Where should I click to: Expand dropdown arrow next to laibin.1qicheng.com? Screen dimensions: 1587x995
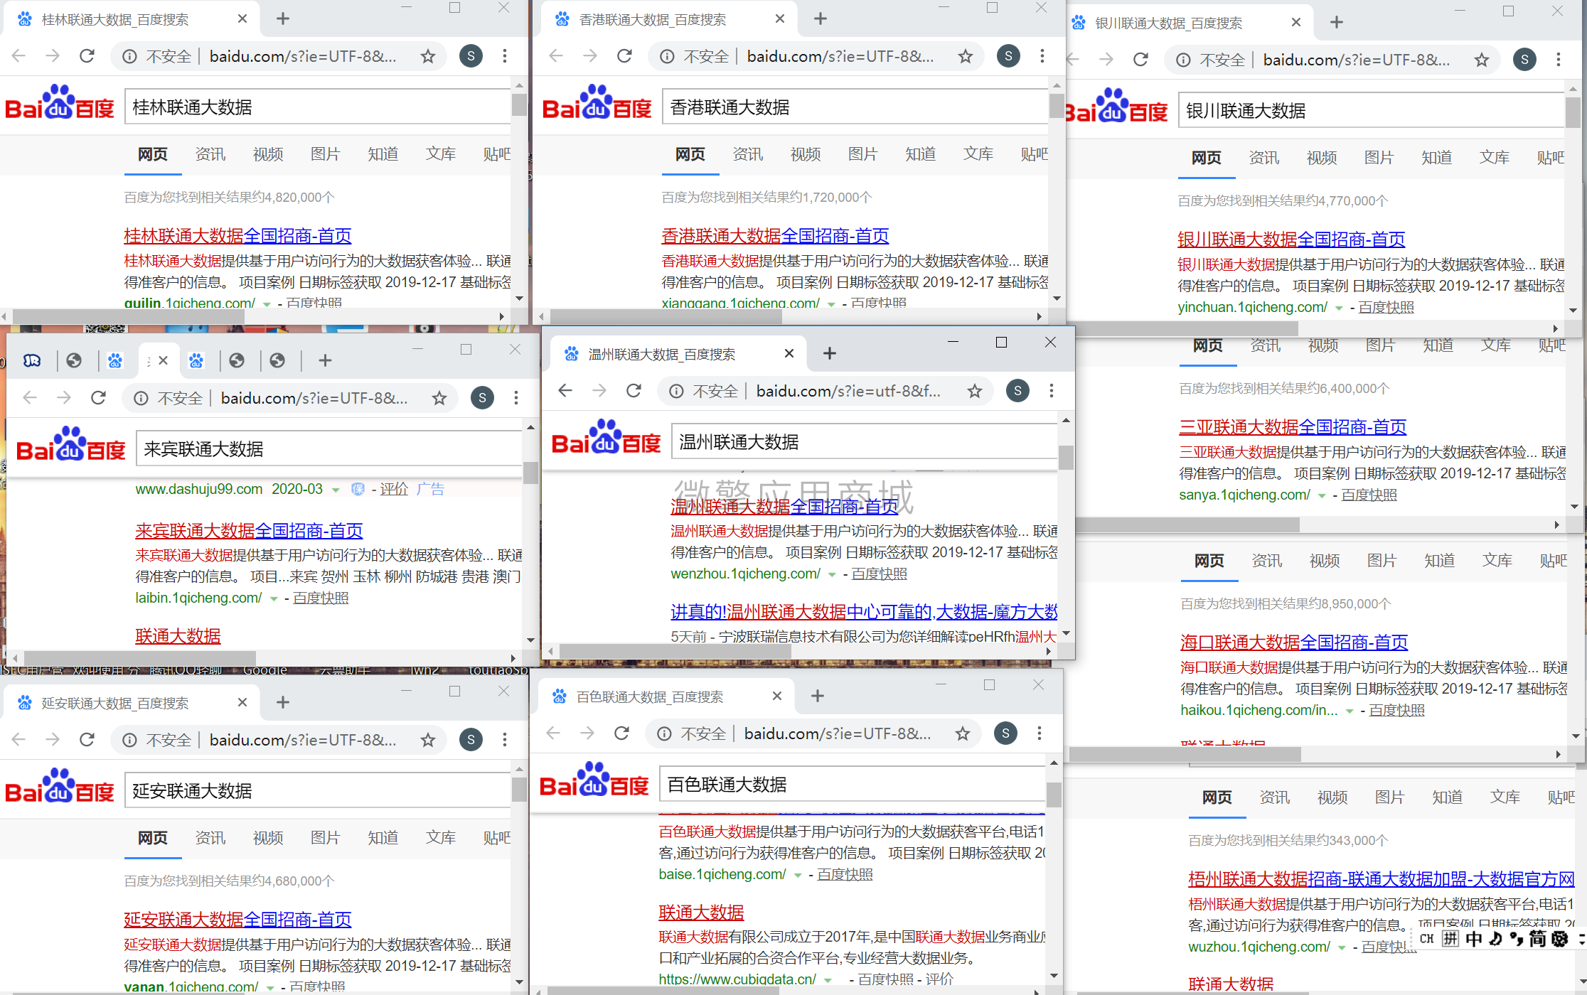point(274,598)
